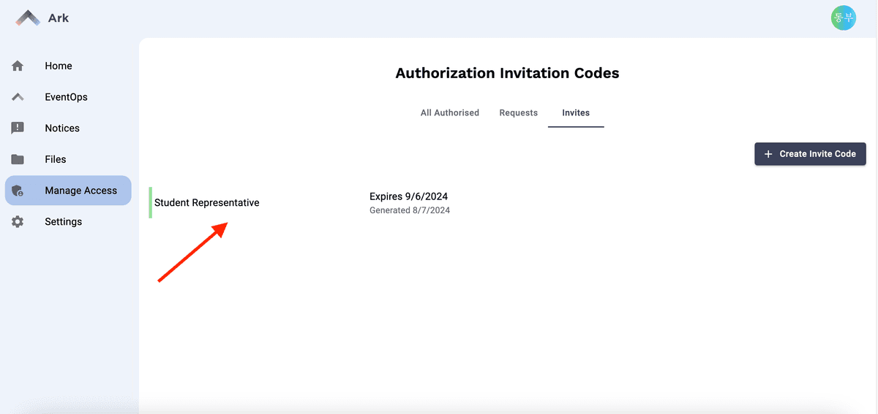
Task: Open the user profile avatar
Action: [843, 18]
